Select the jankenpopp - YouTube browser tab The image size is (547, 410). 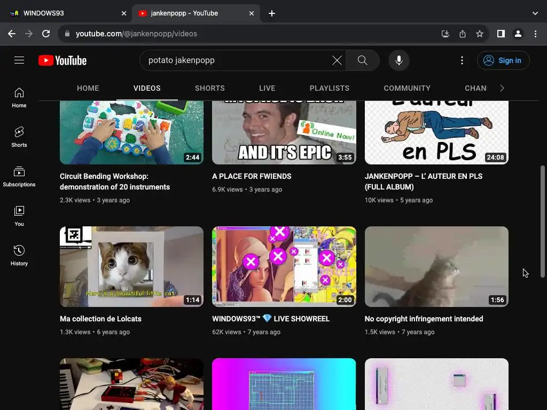[196, 13]
